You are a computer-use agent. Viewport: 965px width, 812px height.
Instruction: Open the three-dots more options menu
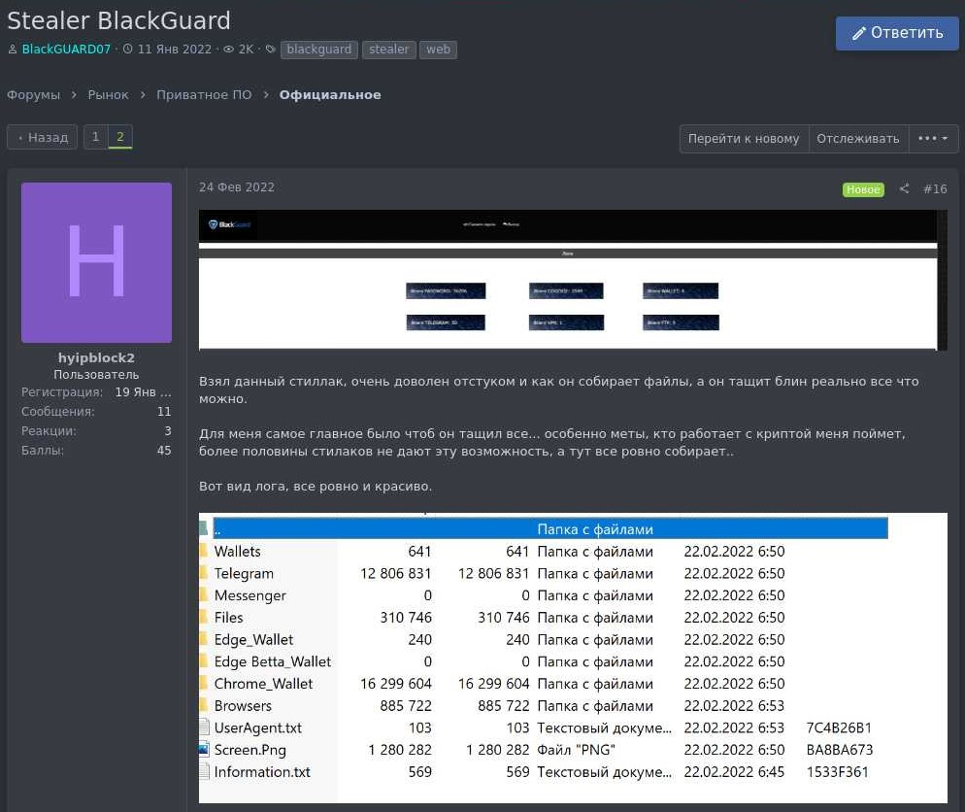[x=933, y=138]
